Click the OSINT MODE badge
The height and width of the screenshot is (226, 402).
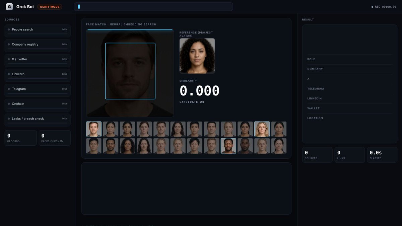pos(50,7)
